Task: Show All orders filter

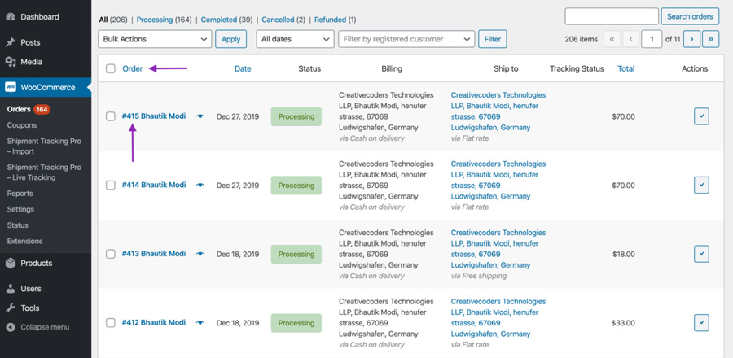Action: tap(103, 20)
